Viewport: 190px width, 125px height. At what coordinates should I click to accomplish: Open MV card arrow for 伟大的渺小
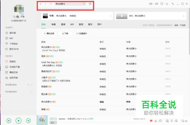pyautogui.click(x=184, y=16)
